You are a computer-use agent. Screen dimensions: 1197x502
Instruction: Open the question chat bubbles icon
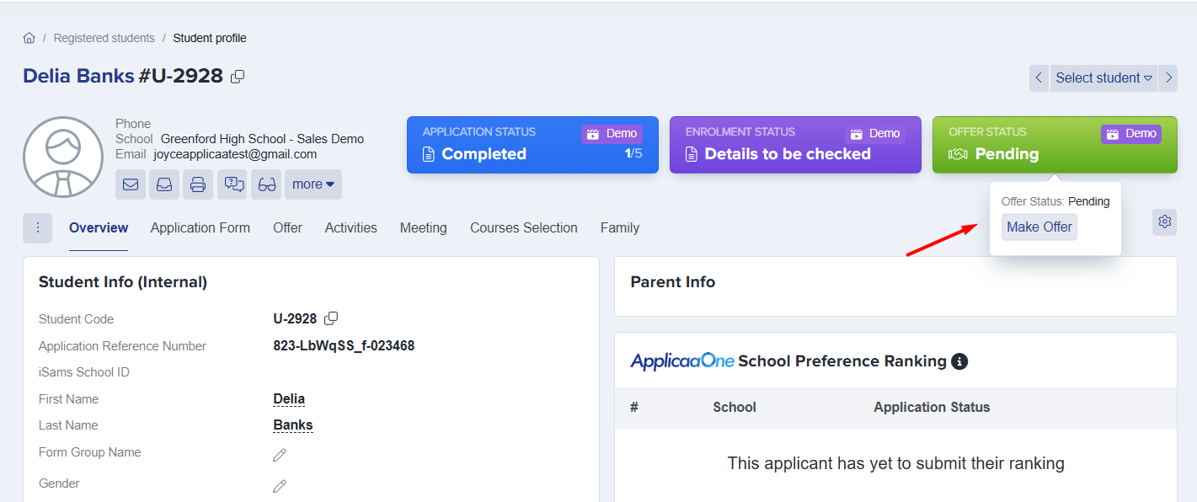[232, 184]
